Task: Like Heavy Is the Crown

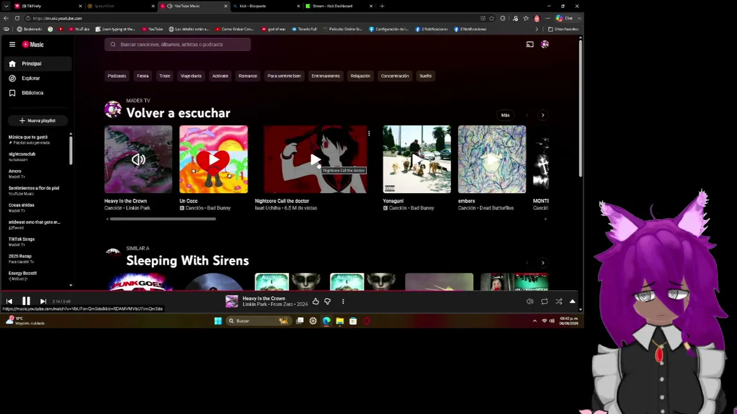Action: point(316,301)
